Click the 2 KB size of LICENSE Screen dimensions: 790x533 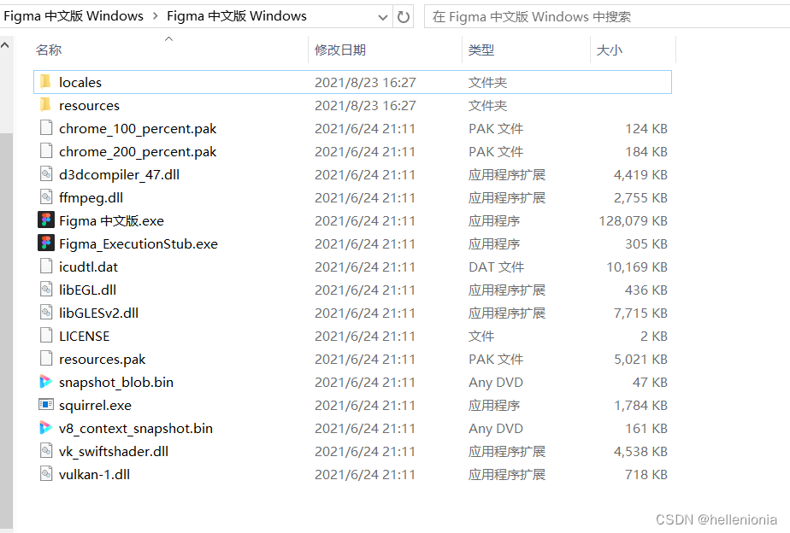[x=653, y=337]
